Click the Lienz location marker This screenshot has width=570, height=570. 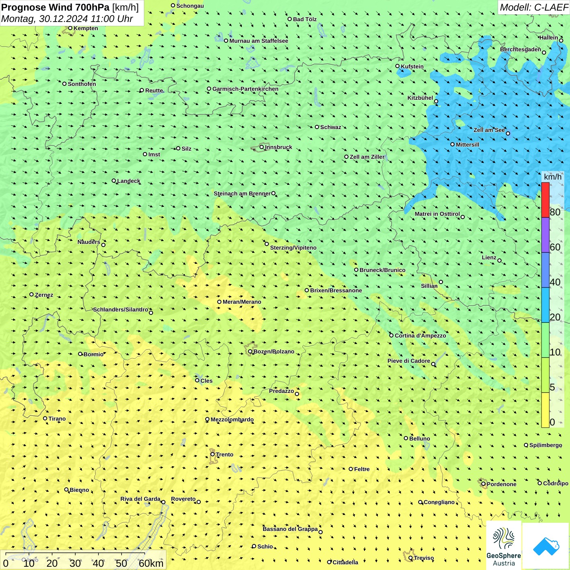[500, 261]
